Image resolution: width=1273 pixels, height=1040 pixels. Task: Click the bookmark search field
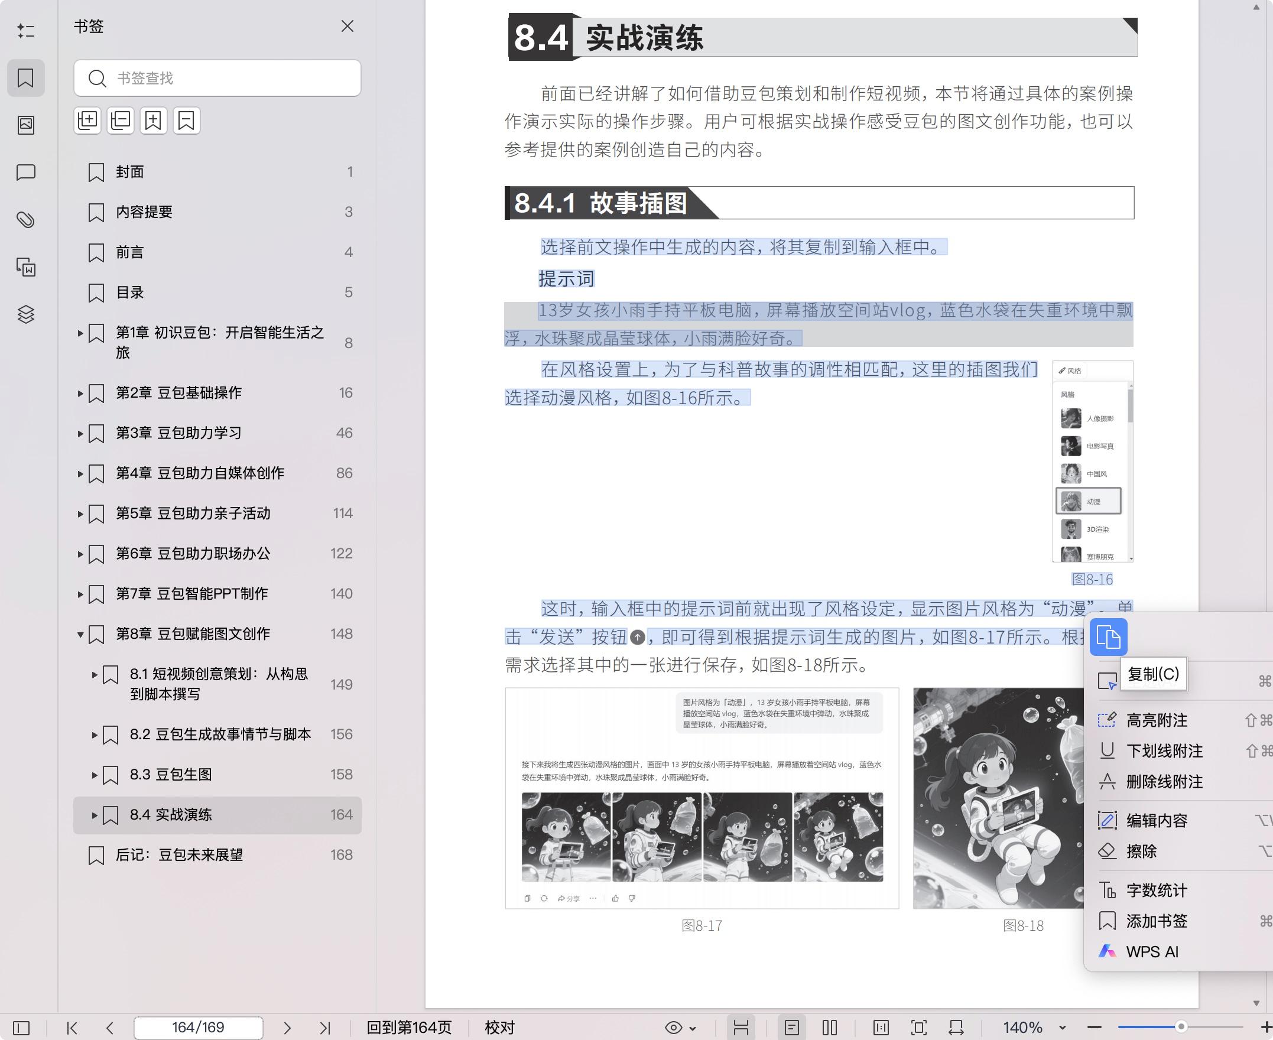pos(217,78)
